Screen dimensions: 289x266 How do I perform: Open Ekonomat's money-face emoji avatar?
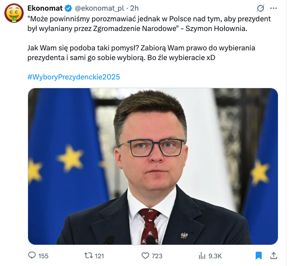(14, 13)
